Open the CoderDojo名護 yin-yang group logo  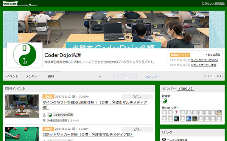click(25, 55)
